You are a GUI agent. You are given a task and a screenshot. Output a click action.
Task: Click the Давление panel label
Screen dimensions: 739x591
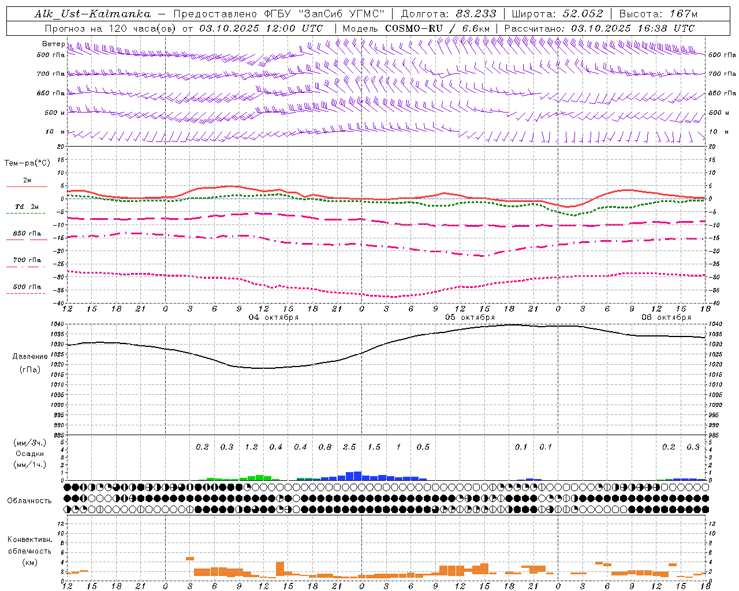click(30, 357)
